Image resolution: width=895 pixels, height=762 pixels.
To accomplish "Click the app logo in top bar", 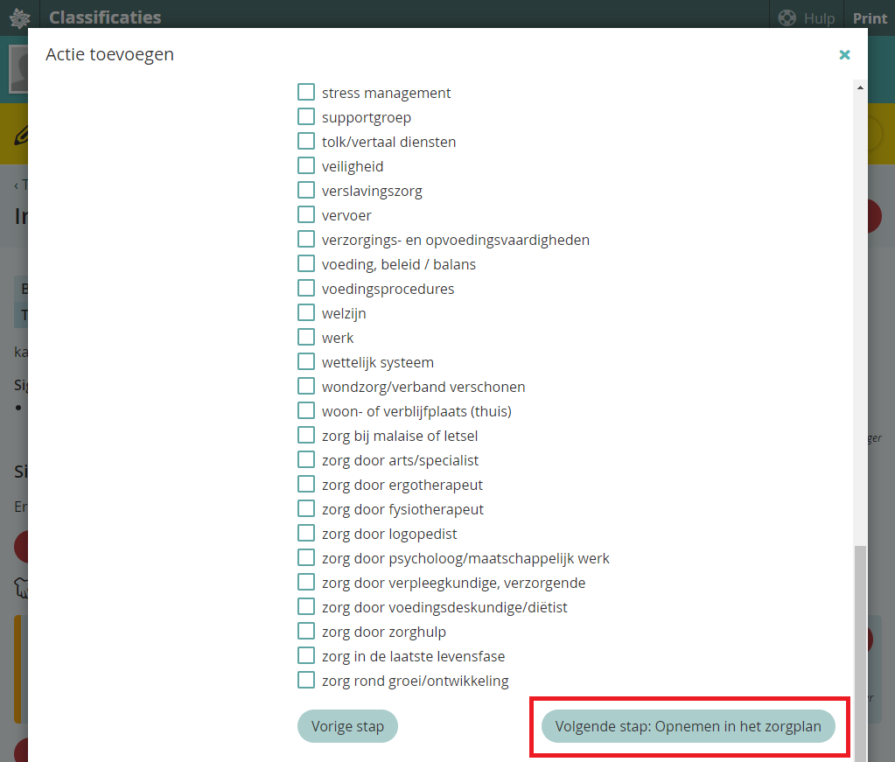I will pyautogui.click(x=19, y=17).
